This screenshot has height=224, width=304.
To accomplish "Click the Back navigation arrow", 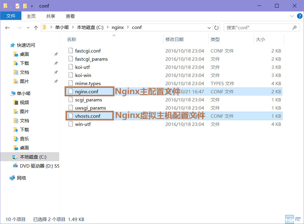I will pos(7,28).
